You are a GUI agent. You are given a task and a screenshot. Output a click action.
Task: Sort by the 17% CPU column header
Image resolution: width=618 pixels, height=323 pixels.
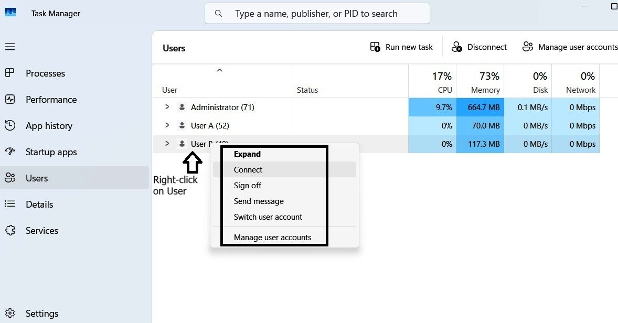click(432, 81)
